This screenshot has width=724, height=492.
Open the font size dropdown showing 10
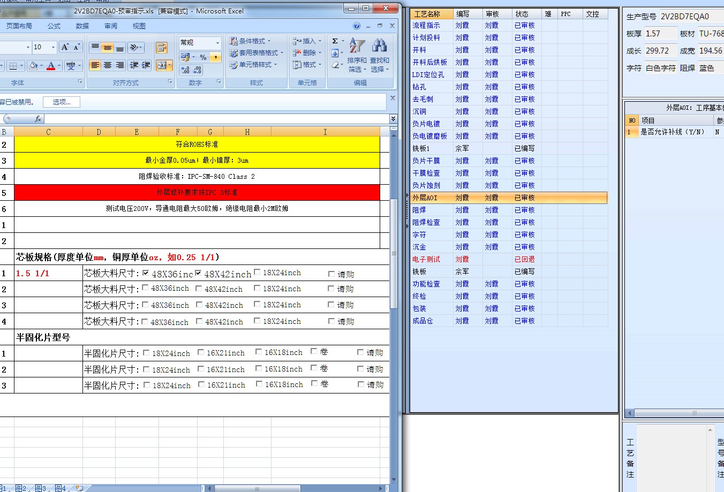pyautogui.click(x=53, y=47)
